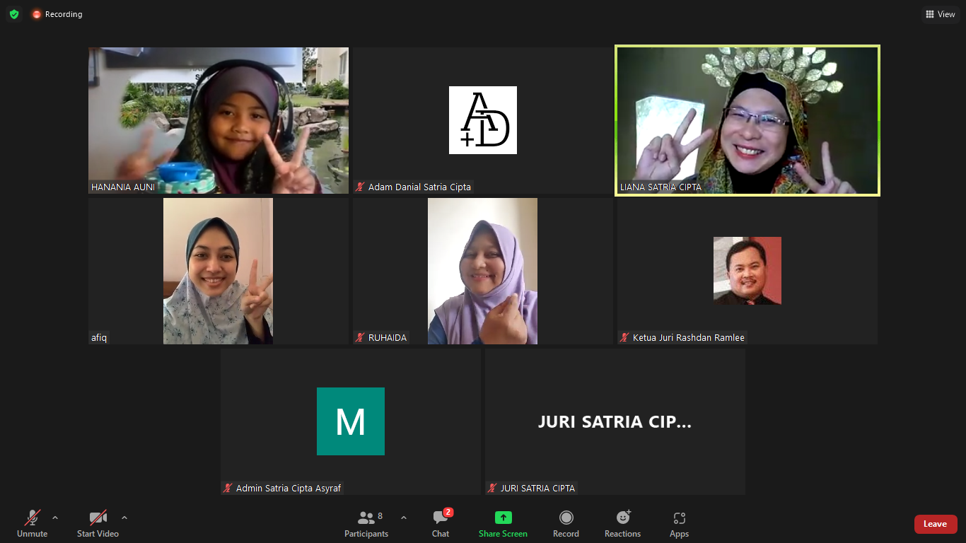
Task: Start recording with the Record button
Action: tap(566, 523)
